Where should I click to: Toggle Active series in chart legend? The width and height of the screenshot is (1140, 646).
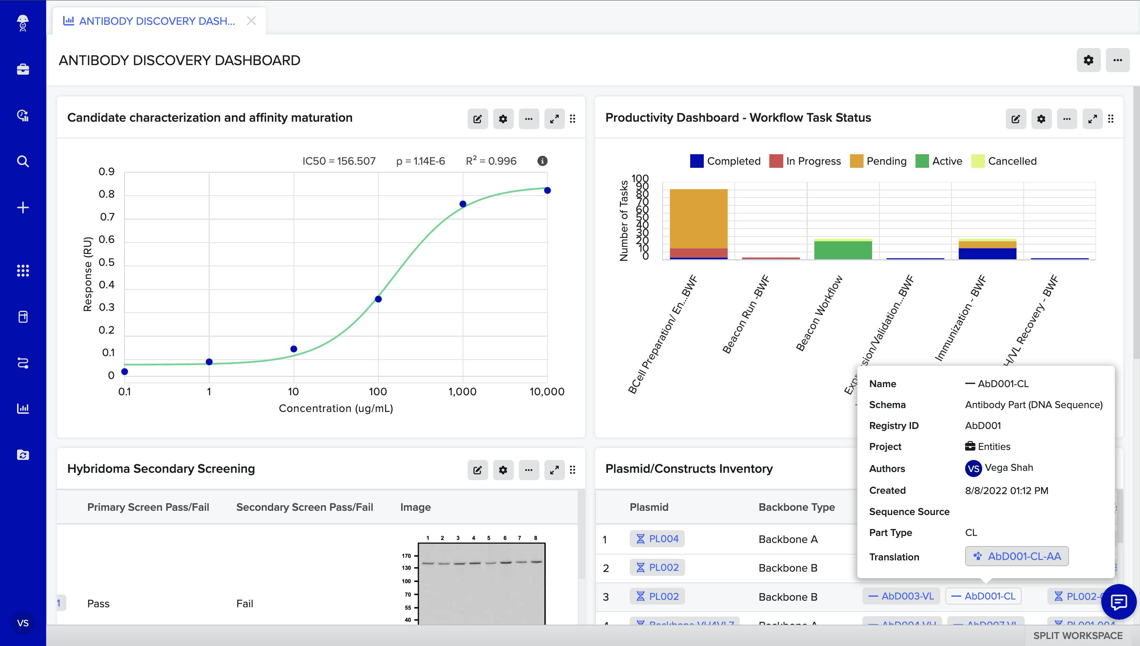pyautogui.click(x=947, y=161)
